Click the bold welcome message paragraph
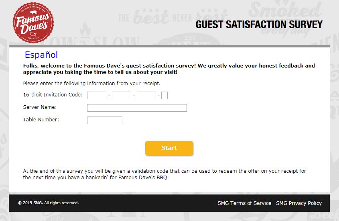Screen dimensions: 339x221 coord(168,69)
